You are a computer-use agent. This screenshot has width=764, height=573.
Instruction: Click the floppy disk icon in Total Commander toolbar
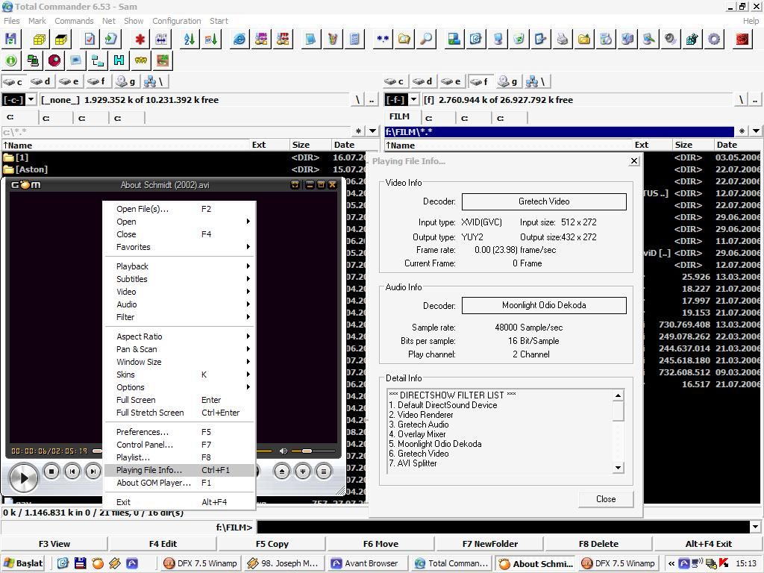point(10,39)
